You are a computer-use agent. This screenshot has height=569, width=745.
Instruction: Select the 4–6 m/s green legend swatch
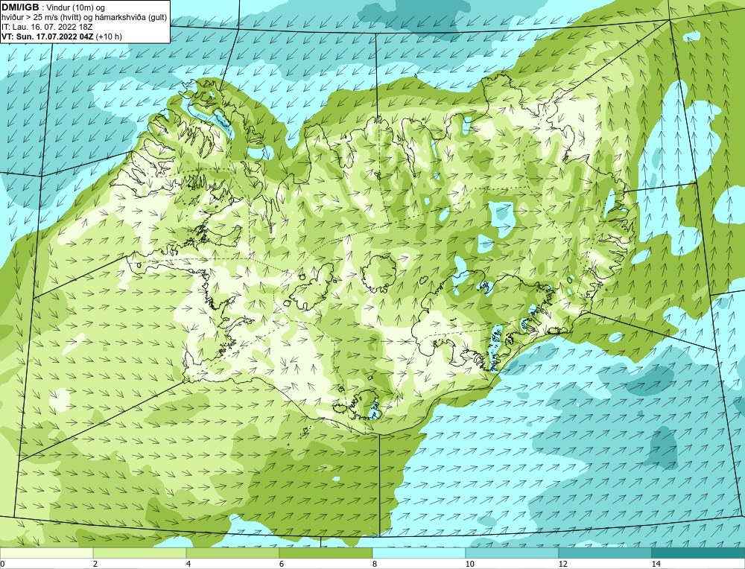coord(232,553)
